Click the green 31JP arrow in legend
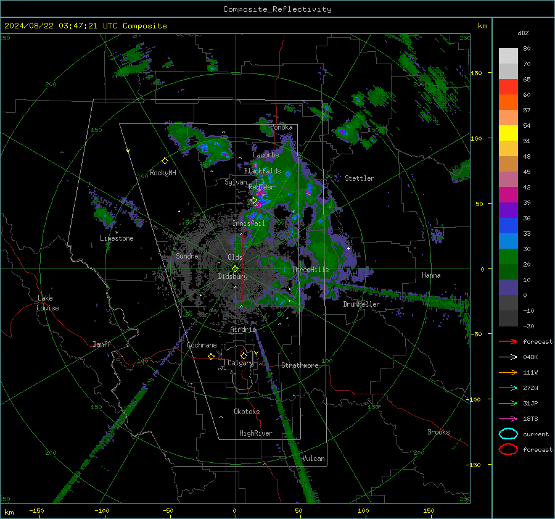This screenshot has width=555, height=519. [508, 403]
